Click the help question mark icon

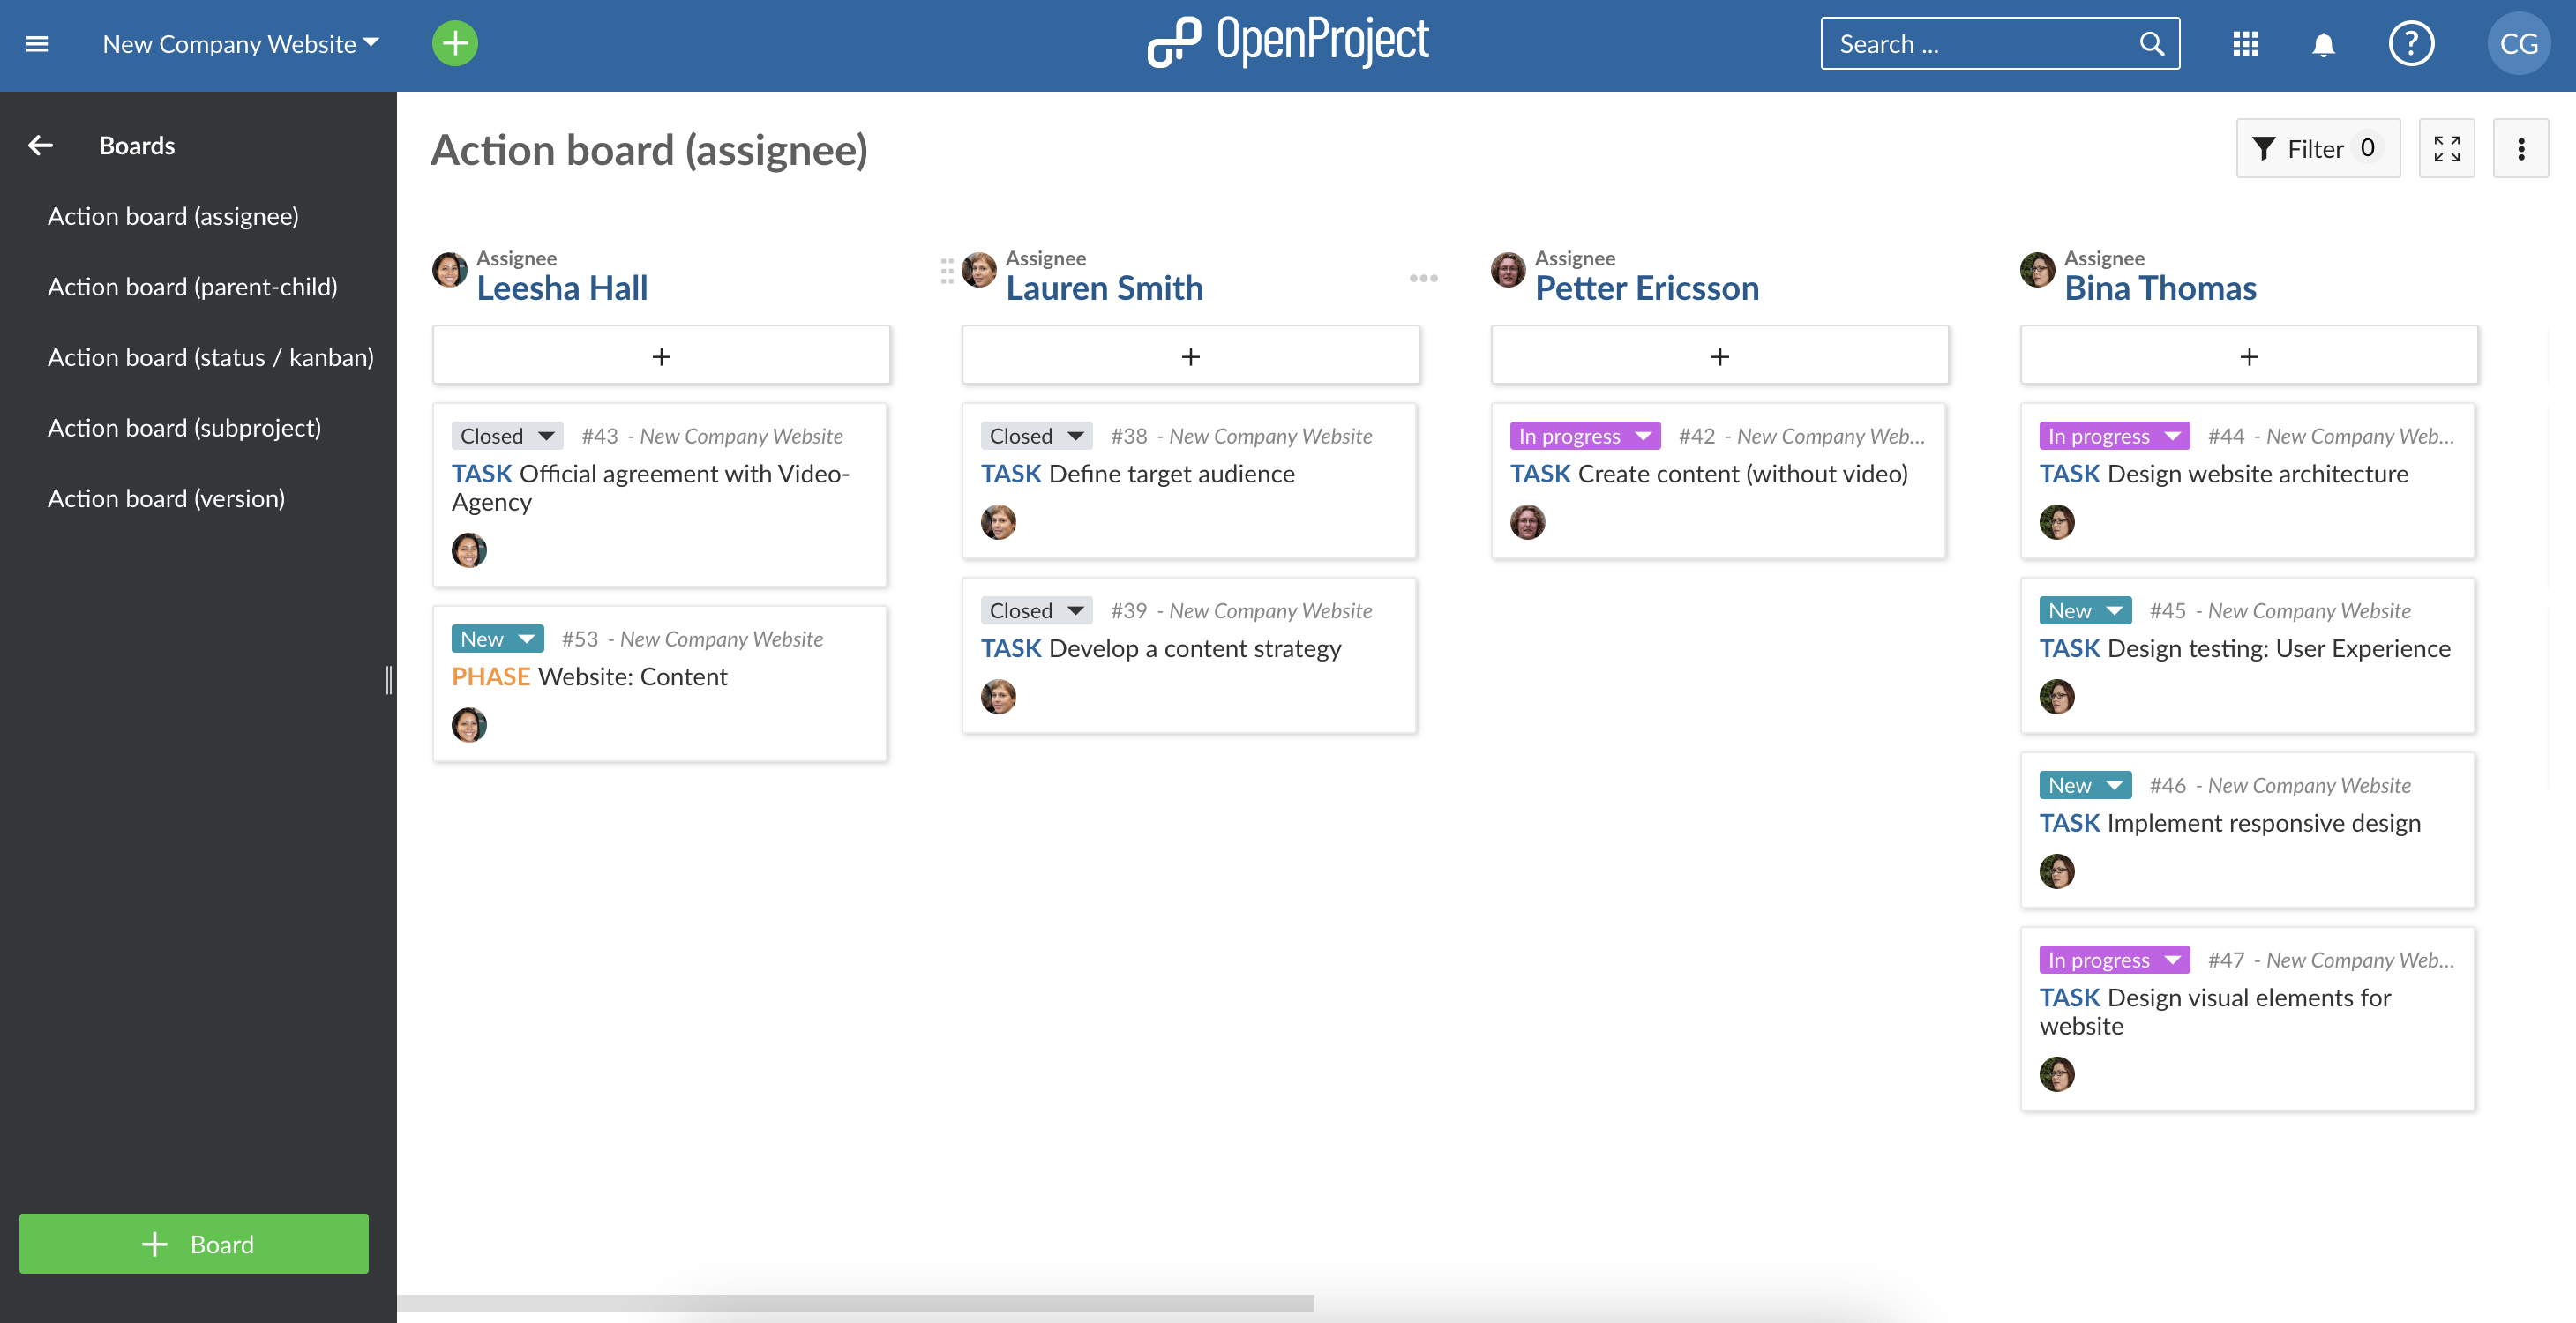tap(2411, 41)
